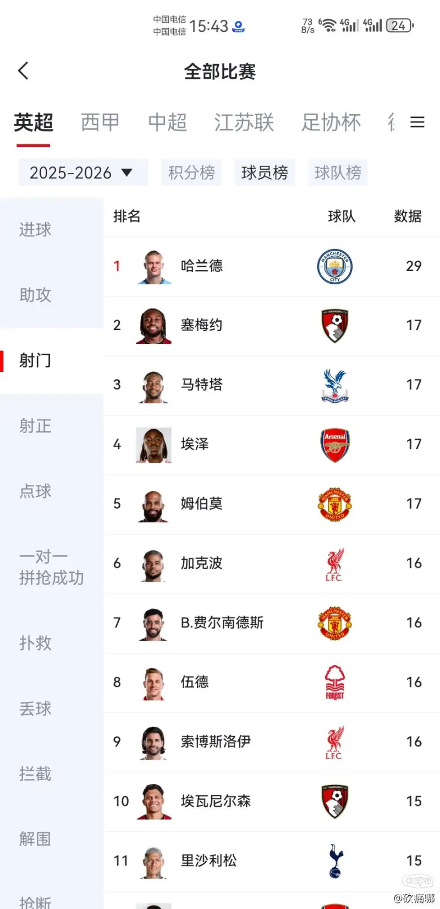Screen dimensions: 440x909
Task: Tap the Bournemouth crest beside 塞梅约
Action: [x=334, y=326]
